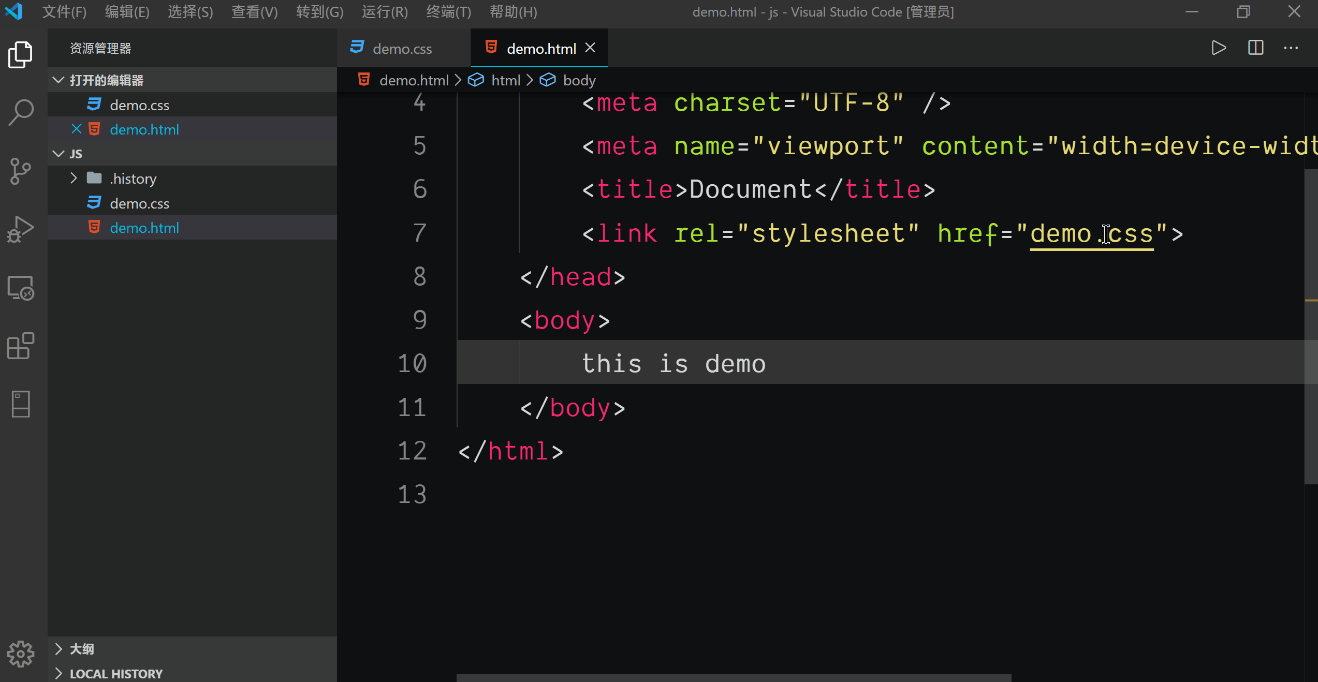The height and width of the screenshot is (682, 1318).
Task: Open the Extensions view icon
Action: click(x=21, y=346)
